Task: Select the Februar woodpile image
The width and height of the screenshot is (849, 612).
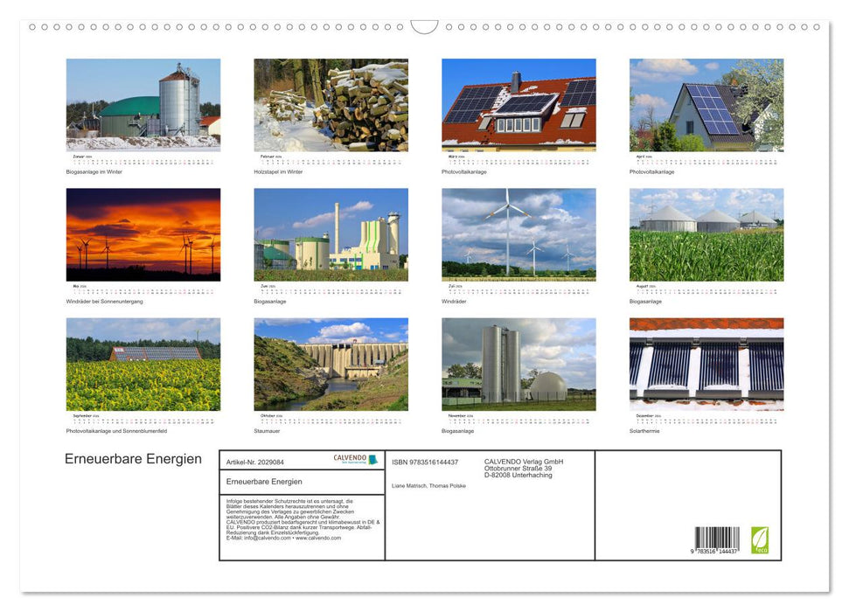Action: point(331,105)
